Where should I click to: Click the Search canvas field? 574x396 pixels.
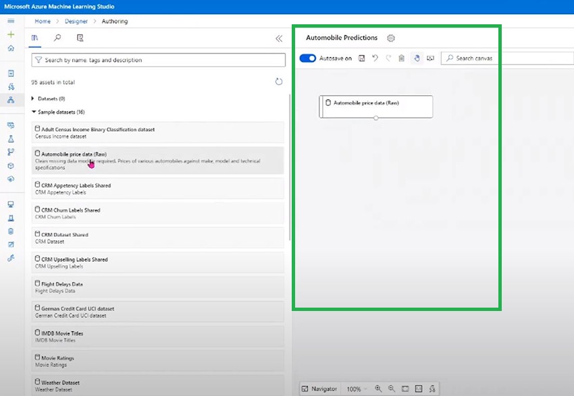[x=507, y=58]
